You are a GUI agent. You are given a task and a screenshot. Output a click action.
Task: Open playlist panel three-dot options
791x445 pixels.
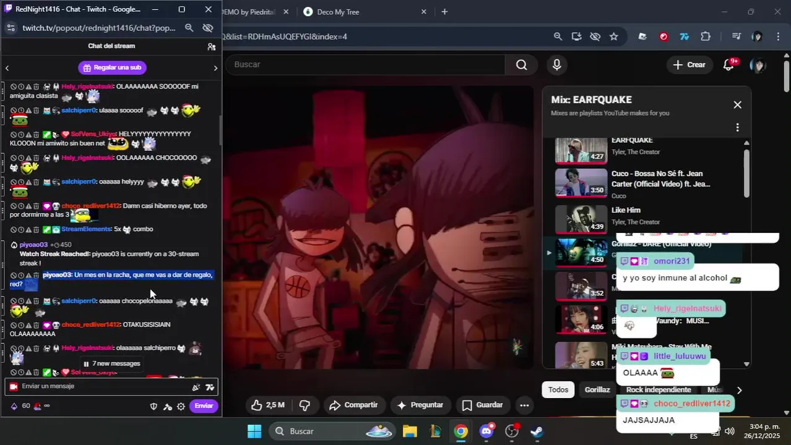pyautogui.click(x=737, y=127)
